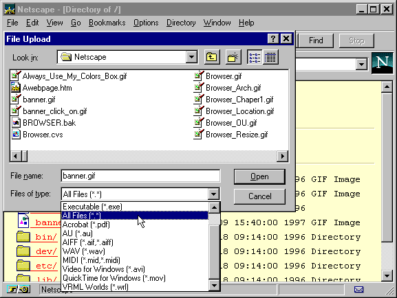Click the Netscape N logo
This screenshot has height=298, width=397.
click(x=382, y=63)
